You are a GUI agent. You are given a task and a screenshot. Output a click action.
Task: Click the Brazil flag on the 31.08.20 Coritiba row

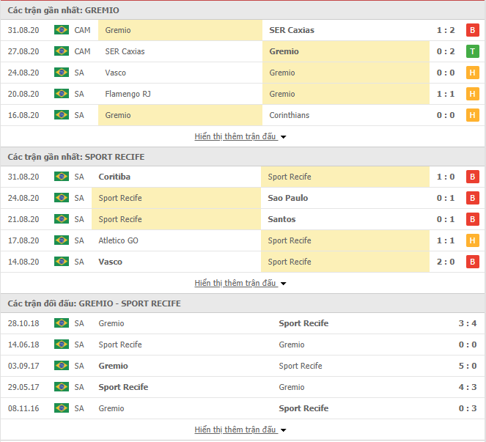click(62, 177)
